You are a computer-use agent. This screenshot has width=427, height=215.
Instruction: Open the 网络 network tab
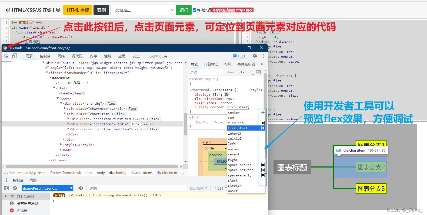coord(61,56)
